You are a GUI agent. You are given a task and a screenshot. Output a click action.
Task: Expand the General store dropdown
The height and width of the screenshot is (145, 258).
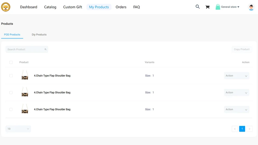tap(230, 7)
